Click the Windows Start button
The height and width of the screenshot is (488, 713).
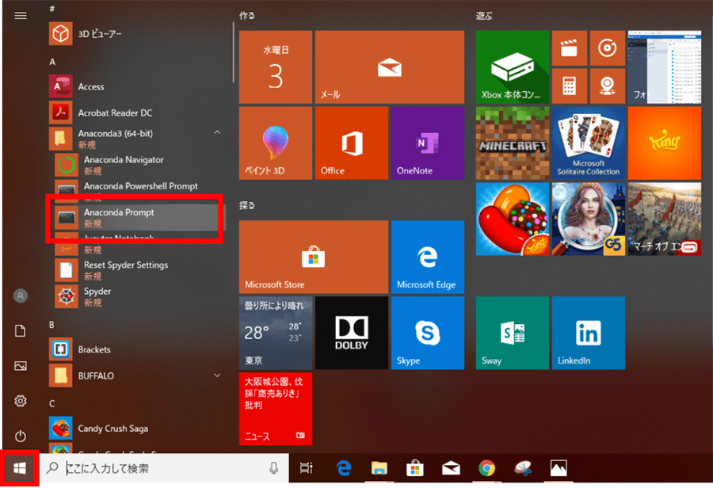[x=20, y=468]
